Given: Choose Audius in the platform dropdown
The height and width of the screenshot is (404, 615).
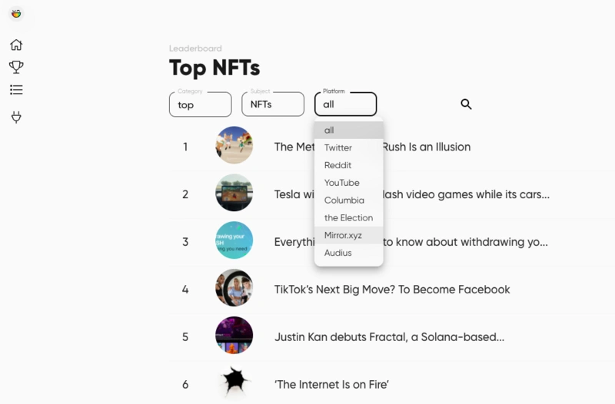Looking at the screenshot, I should coord(337,253).
